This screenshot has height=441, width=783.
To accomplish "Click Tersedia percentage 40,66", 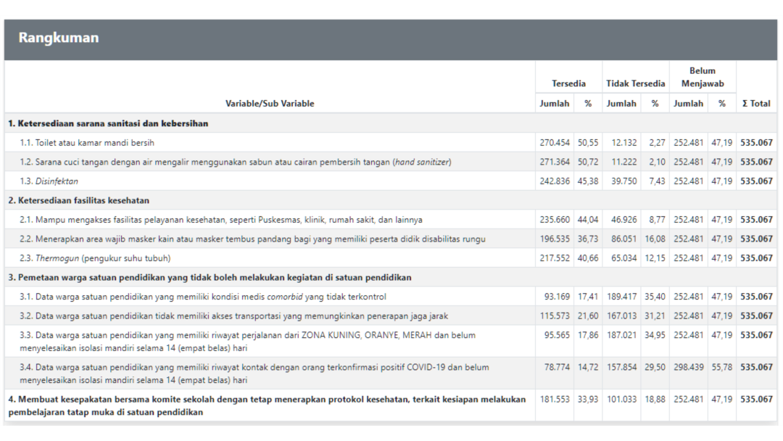I will click(x=588, y=258).
